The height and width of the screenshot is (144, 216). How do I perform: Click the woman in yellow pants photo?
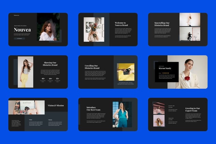click(26, 72)
